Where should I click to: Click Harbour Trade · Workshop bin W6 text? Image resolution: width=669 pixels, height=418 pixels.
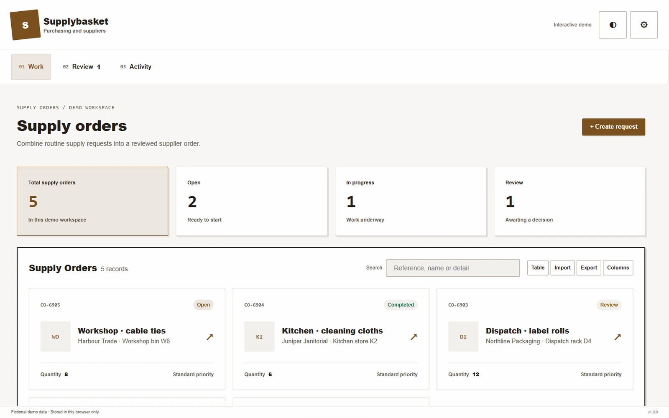pyautogui.click(x=124, y=341)
